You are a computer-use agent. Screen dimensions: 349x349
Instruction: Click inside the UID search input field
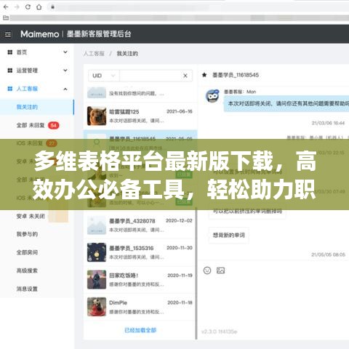[151, 76]
